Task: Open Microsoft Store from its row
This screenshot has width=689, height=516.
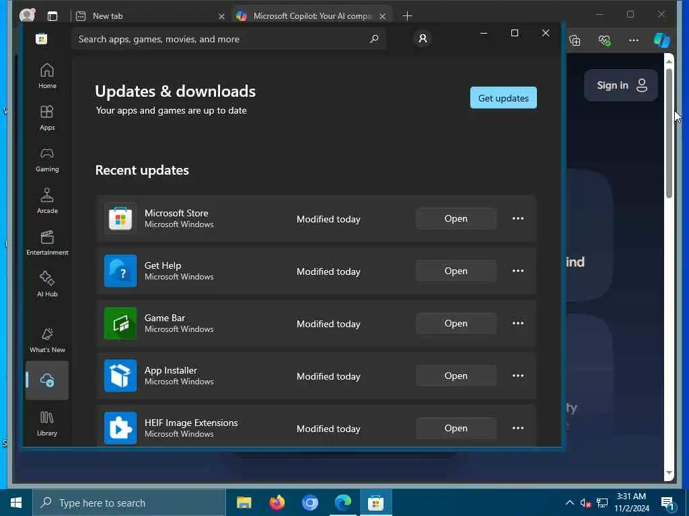Action: [456, 218]
